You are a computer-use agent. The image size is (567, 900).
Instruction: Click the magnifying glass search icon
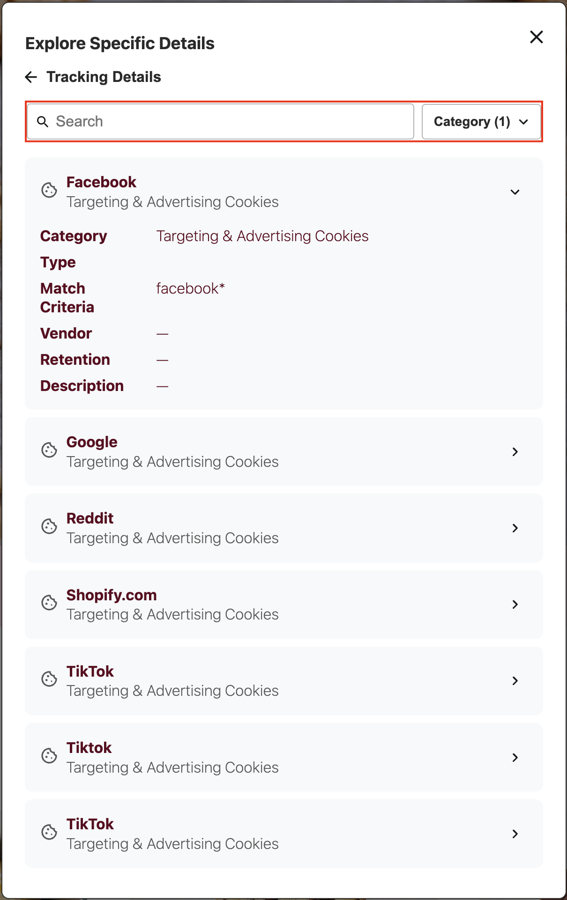[43, 121]
